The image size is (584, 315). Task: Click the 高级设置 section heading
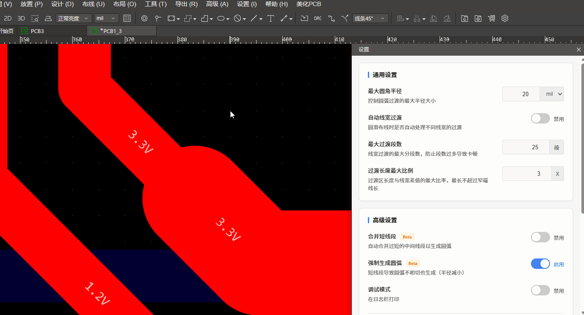point(385,220)
